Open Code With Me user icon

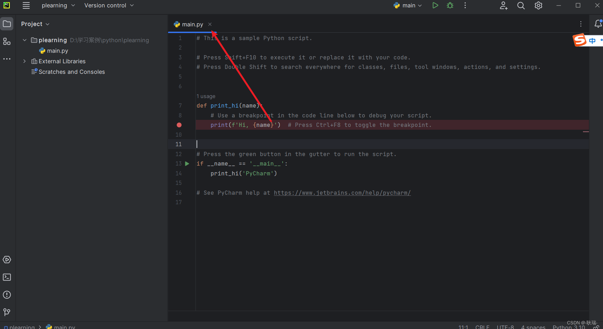click(x=504, y=5)
